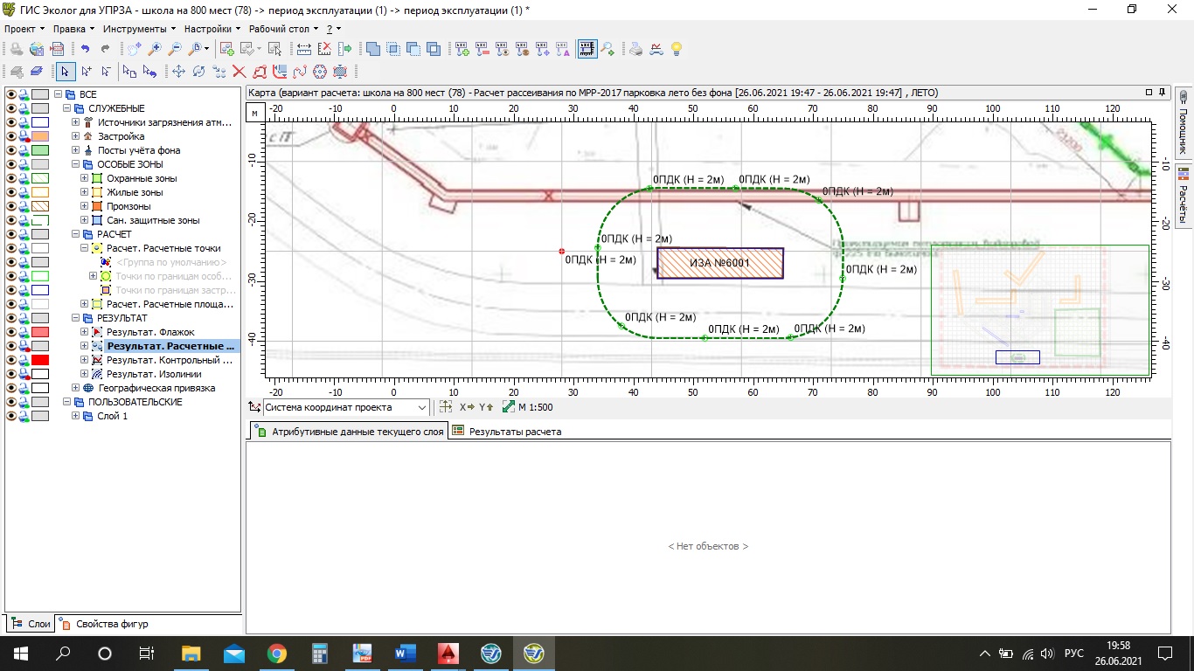Click the undo arrow in the toolbar
This screenshot has height=671, width=1194.
click(86, 50)
